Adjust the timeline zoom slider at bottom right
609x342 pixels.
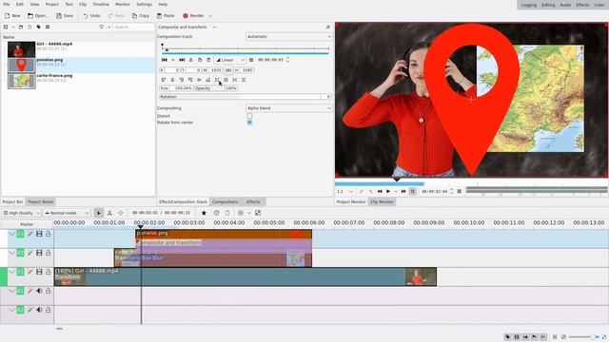click(x=583, y=337)
